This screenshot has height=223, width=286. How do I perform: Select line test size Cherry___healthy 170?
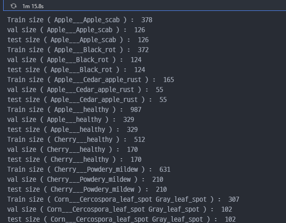coord(74,160)
